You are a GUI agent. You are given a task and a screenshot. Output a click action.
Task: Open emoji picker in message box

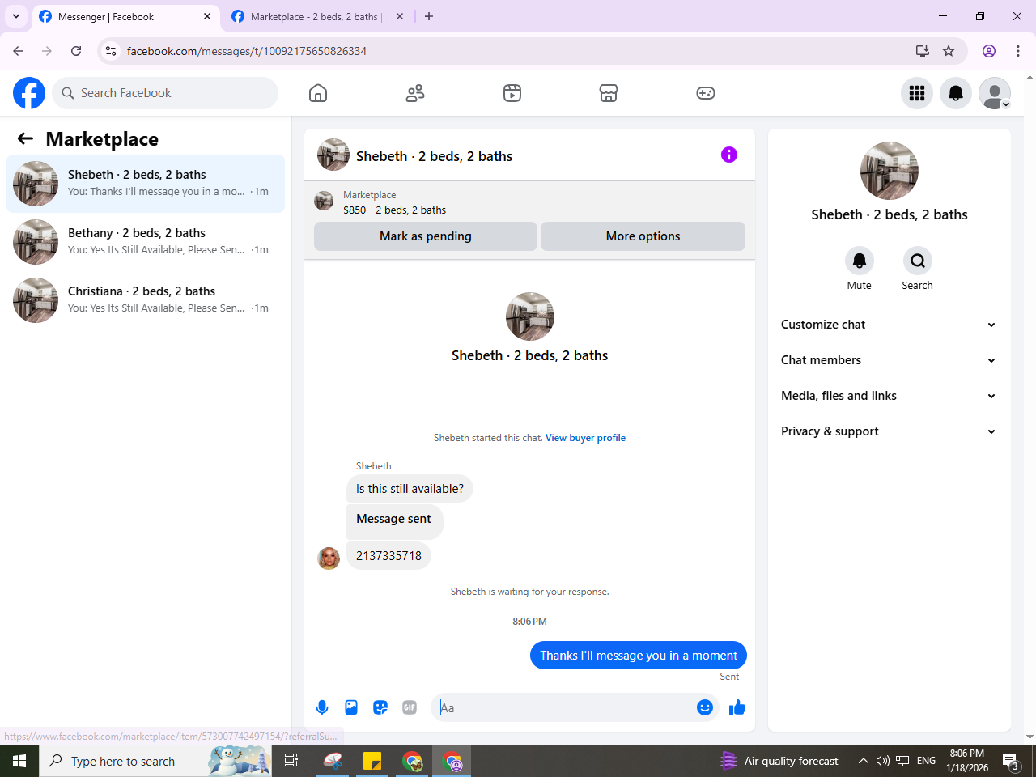(x=705, y=707)
